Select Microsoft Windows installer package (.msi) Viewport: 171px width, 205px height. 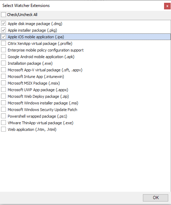click(x=3, y=103)
